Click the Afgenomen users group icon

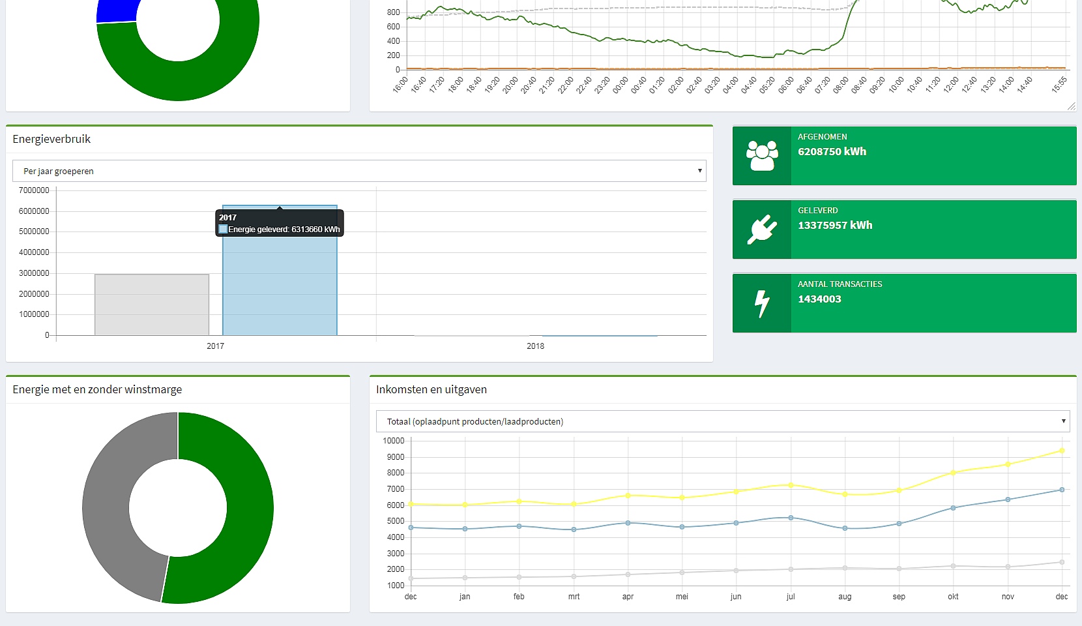click(x=762, y=156)
